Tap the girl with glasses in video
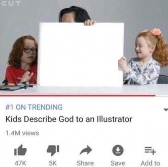The image size is (168, 167). [x=22, y=60]
